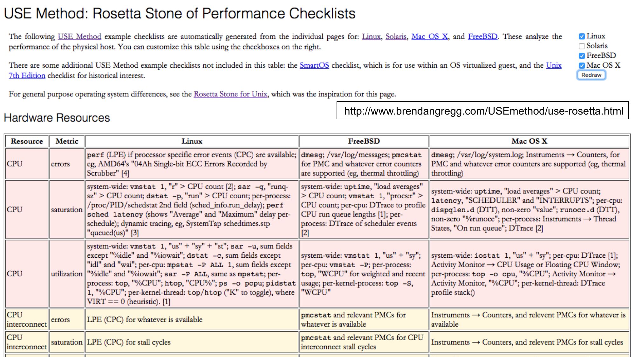Click the Mac OS X column header
This screenshot has height=357, width=635.
tap(529, 141)
